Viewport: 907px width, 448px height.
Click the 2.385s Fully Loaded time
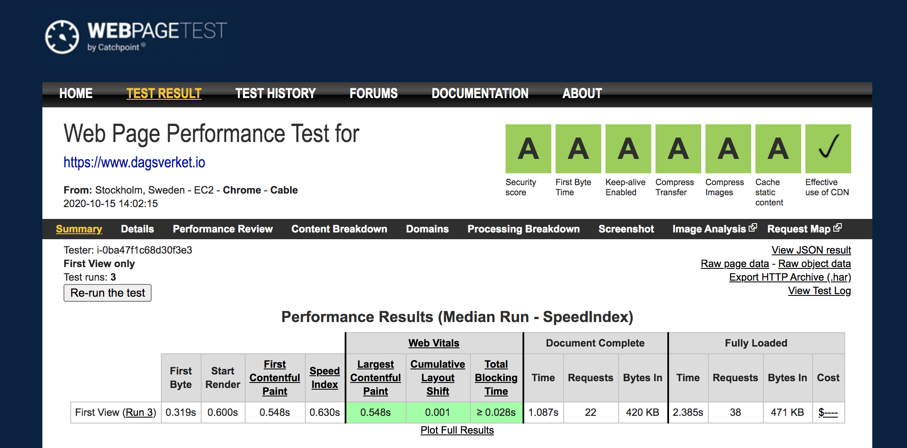click(x=688, y=412)
